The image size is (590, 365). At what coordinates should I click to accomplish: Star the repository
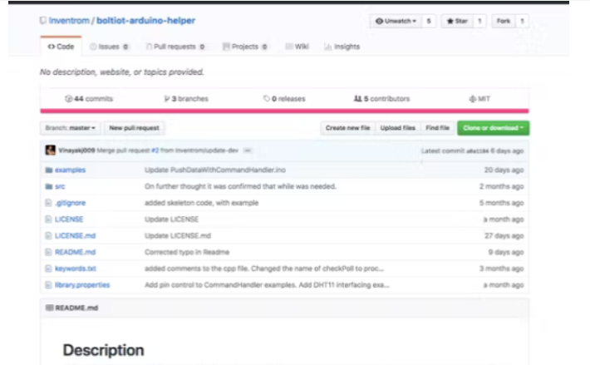tap(457, 21)
